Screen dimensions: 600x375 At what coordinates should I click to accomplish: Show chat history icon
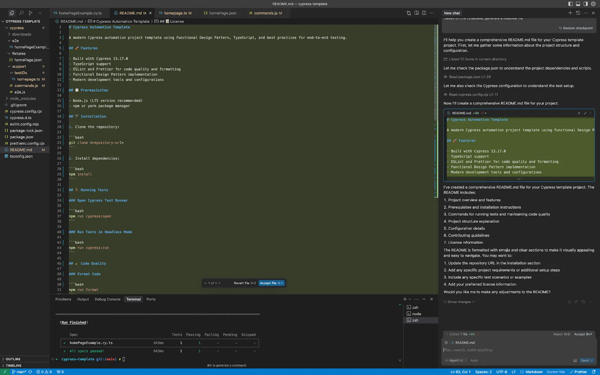(578, 13)
